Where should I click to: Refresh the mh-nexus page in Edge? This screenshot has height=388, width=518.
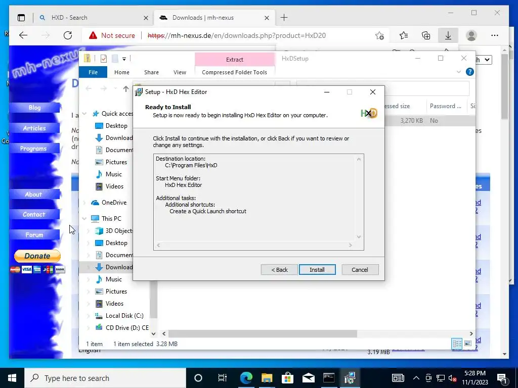pos(68,35)
